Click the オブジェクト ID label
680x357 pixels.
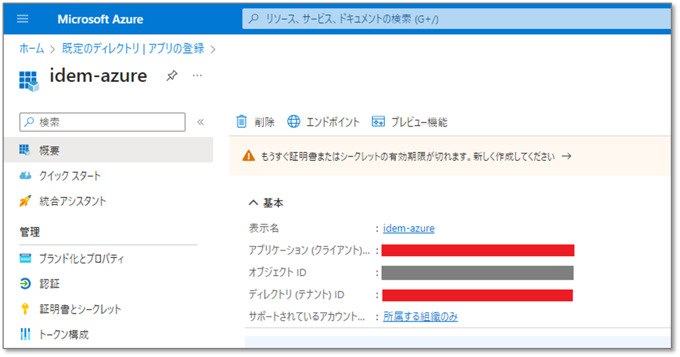277,272
